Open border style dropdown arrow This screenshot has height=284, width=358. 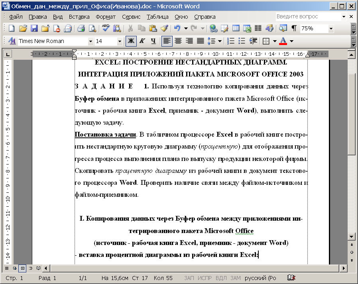275,41
